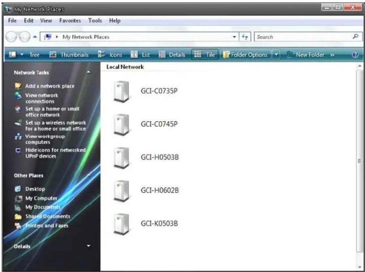
Task: Open the View menu
Action: point(46,20)
